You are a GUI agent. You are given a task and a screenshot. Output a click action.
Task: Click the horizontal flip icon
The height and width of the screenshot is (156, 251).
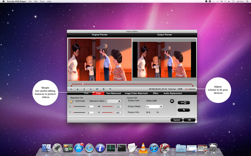pyautogui.click(x=104, y=89)
